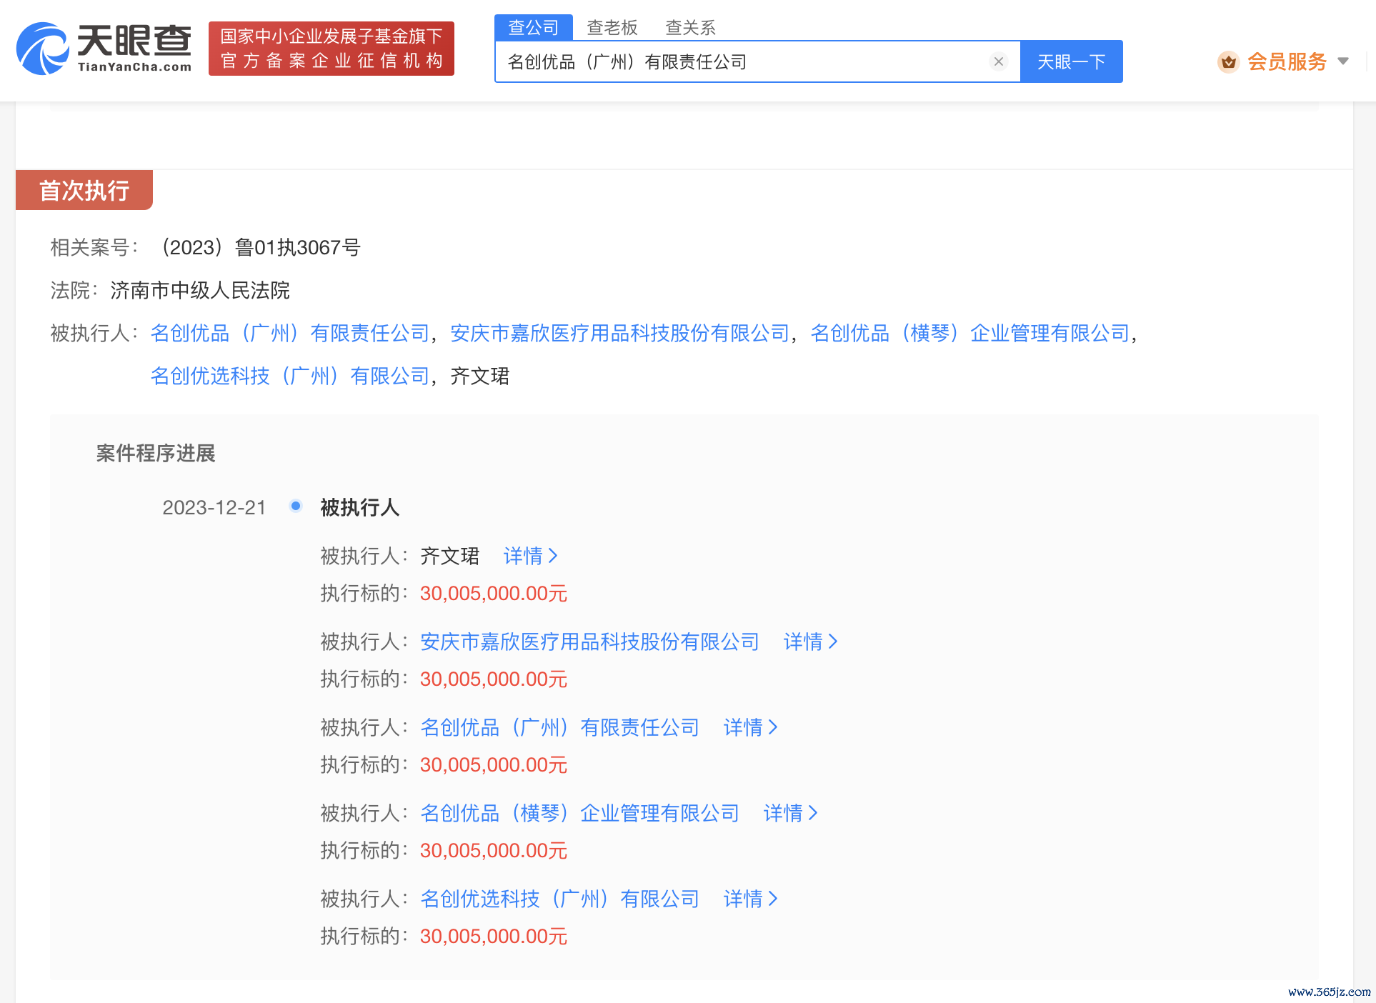Click the member service crown icon
The height and width of the screenshot is (1003, 1376).
1228,62
